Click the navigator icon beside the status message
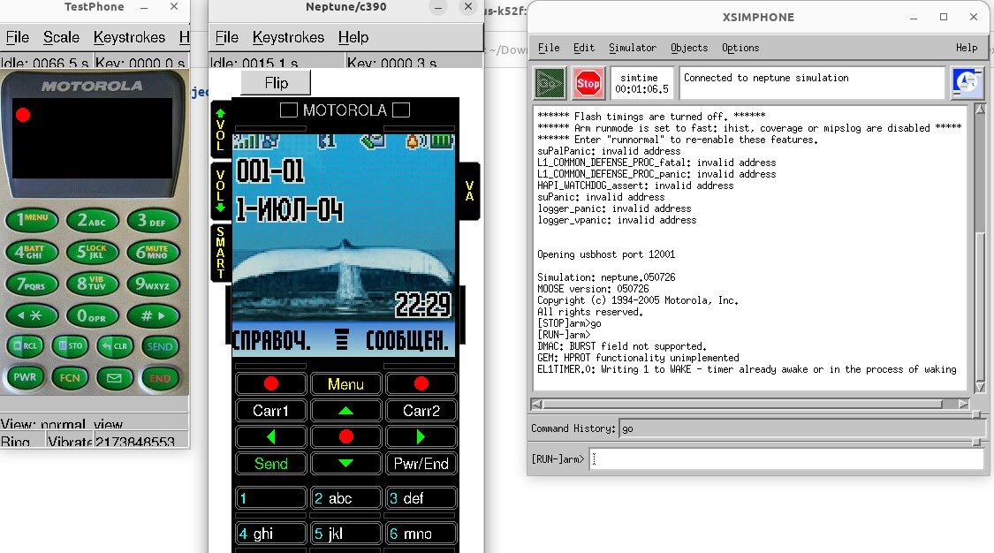This screenshot has width=994, height=553. pyautogui.click(x=967, y=84)
